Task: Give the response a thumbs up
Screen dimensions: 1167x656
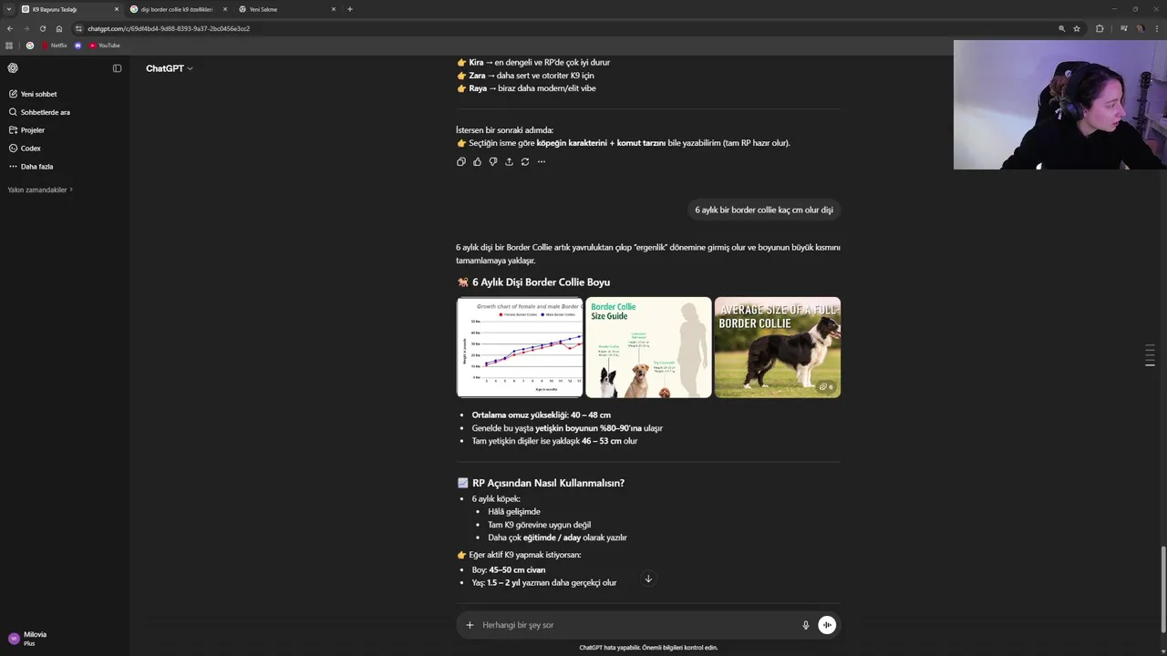Action: [x=477, y=161]
